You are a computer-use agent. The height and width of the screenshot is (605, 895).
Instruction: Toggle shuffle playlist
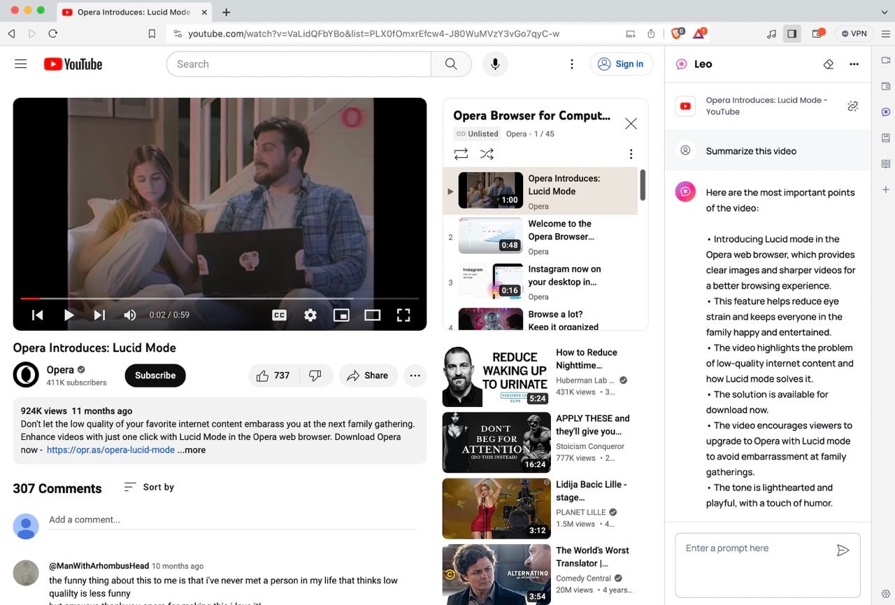tap(487, 154)
